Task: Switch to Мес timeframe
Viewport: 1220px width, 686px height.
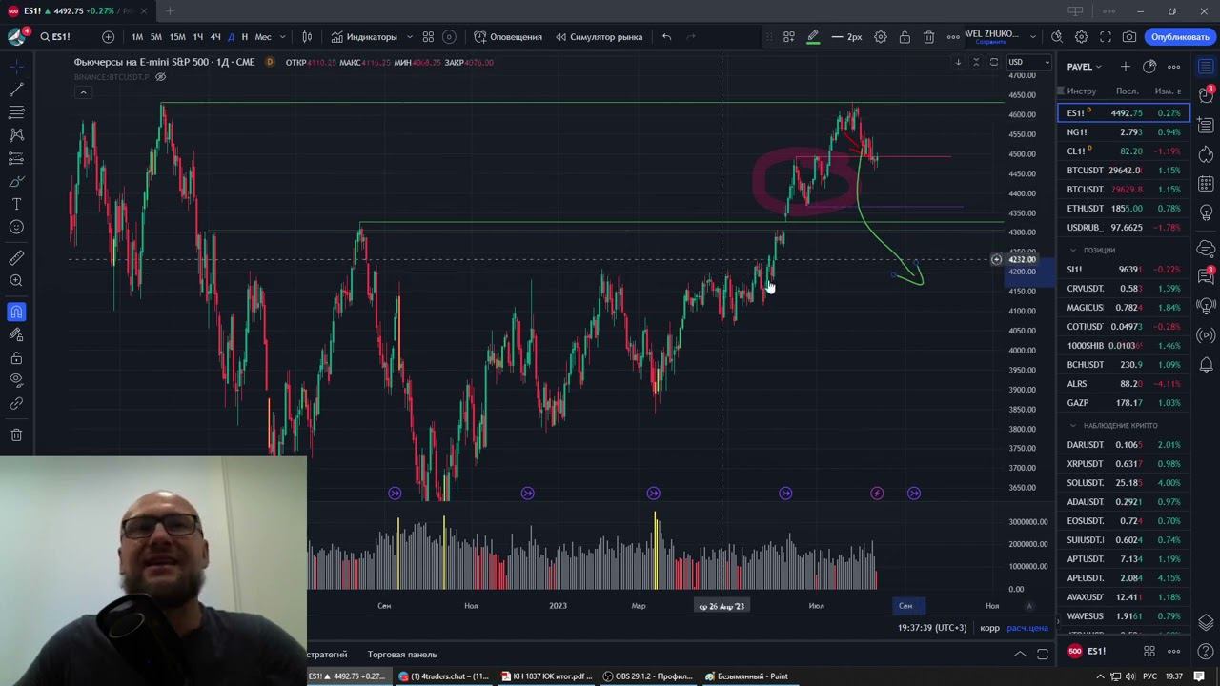Action: click(x=263, y=37)
